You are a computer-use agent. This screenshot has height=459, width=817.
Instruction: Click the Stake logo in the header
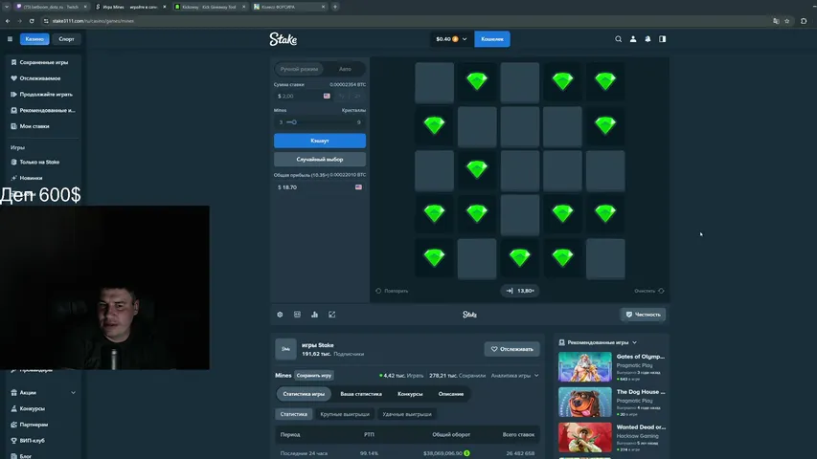pos(283,39)
